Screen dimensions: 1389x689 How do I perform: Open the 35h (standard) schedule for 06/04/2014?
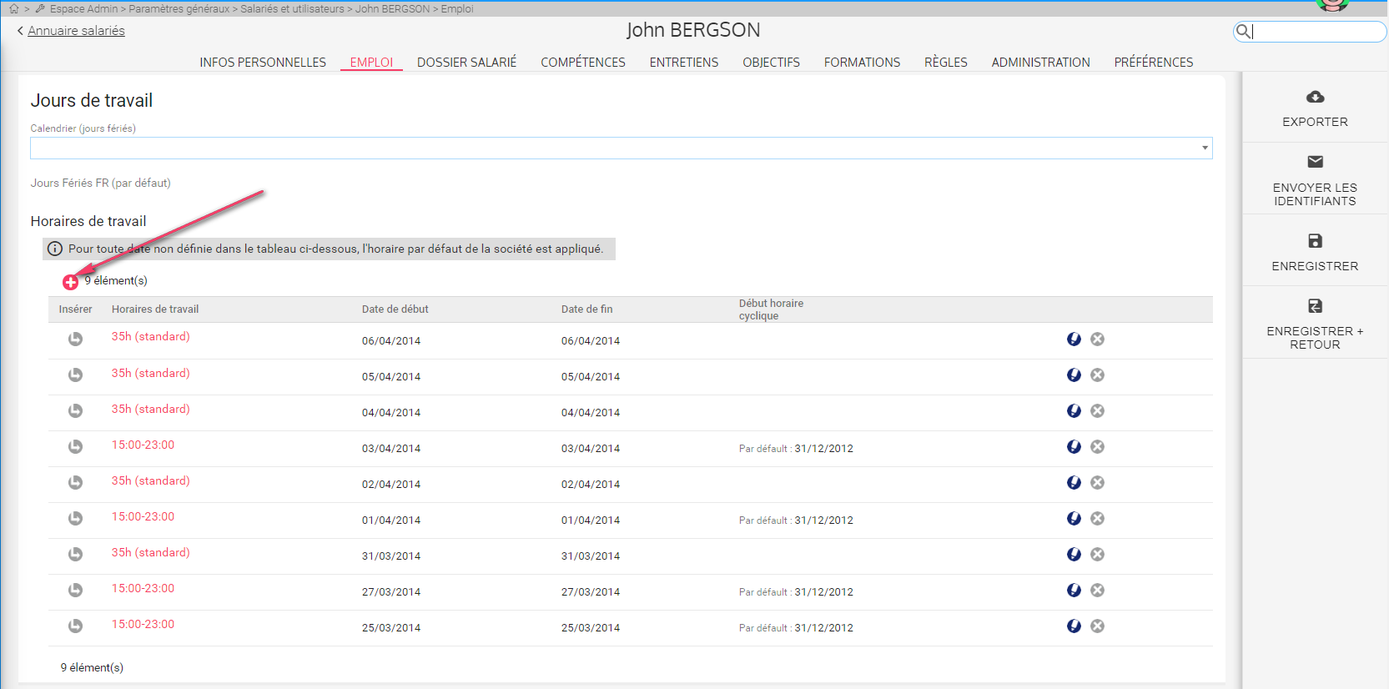[151, 336]
